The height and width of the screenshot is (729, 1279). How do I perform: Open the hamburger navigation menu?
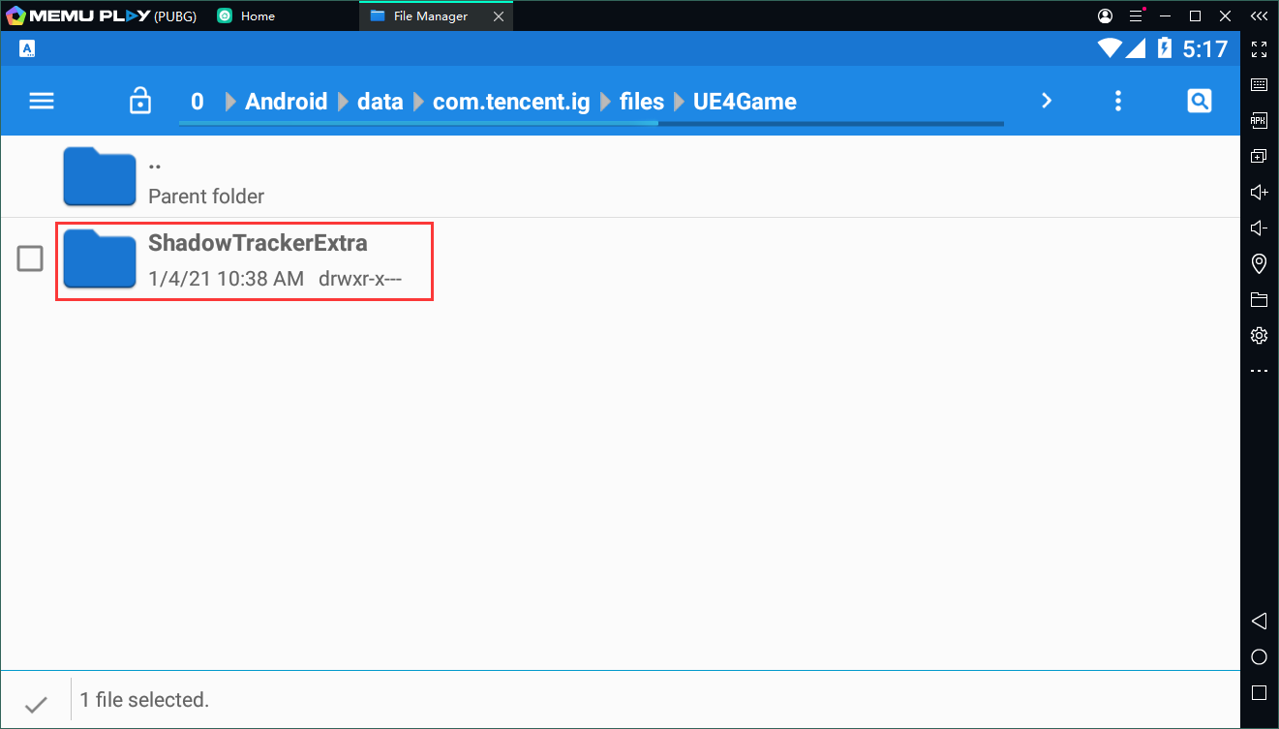click(x=42, y=101)
